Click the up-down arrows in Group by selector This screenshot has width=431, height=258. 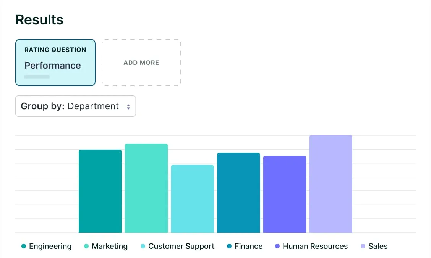(x=128, y=106)
